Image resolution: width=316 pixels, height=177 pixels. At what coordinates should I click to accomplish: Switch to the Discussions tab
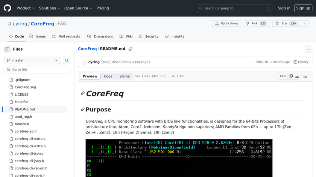[100, 36]
